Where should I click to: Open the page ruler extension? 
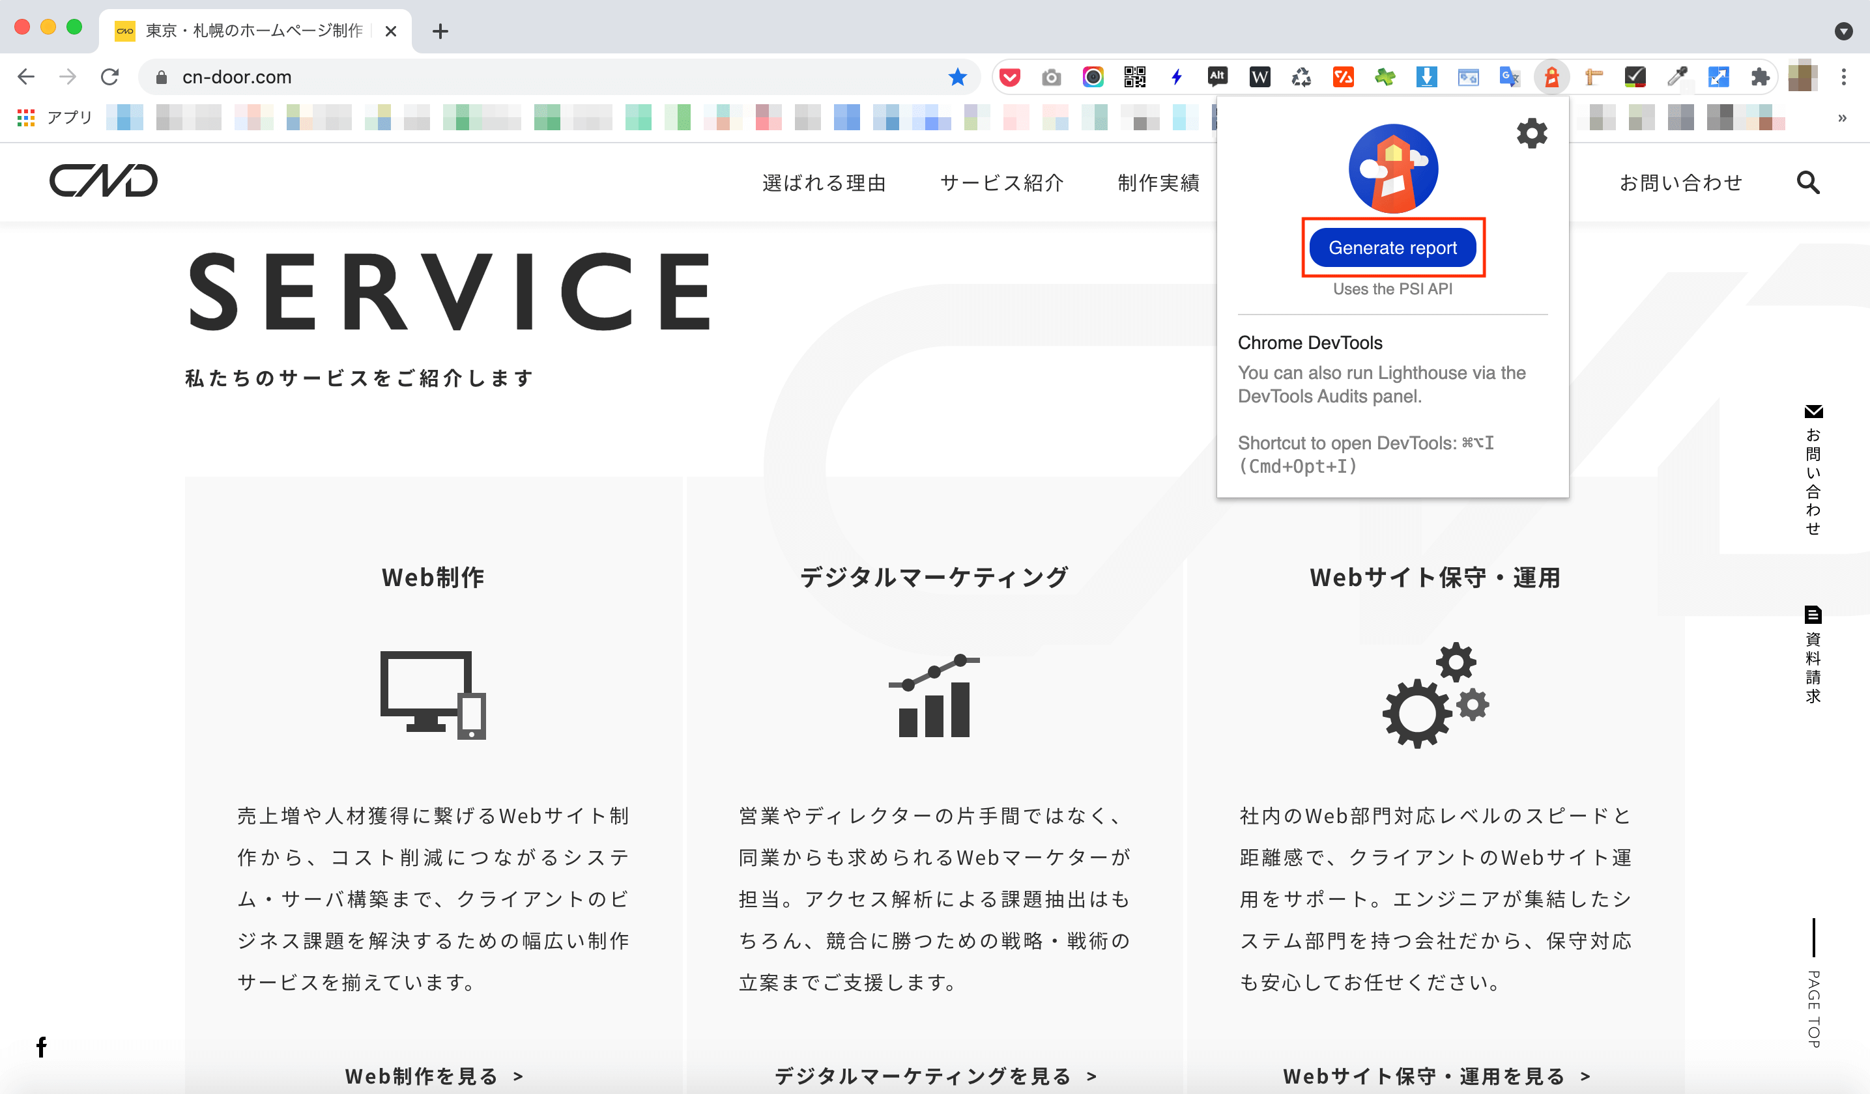pyautogui.click(x=1593, y=77)
